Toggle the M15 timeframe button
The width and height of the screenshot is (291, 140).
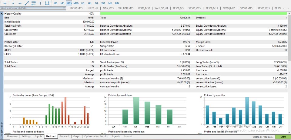[x=69, y=3]
